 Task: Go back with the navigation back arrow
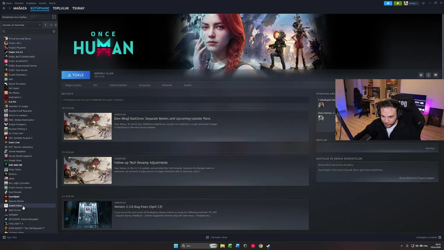[x=4, y=8]
